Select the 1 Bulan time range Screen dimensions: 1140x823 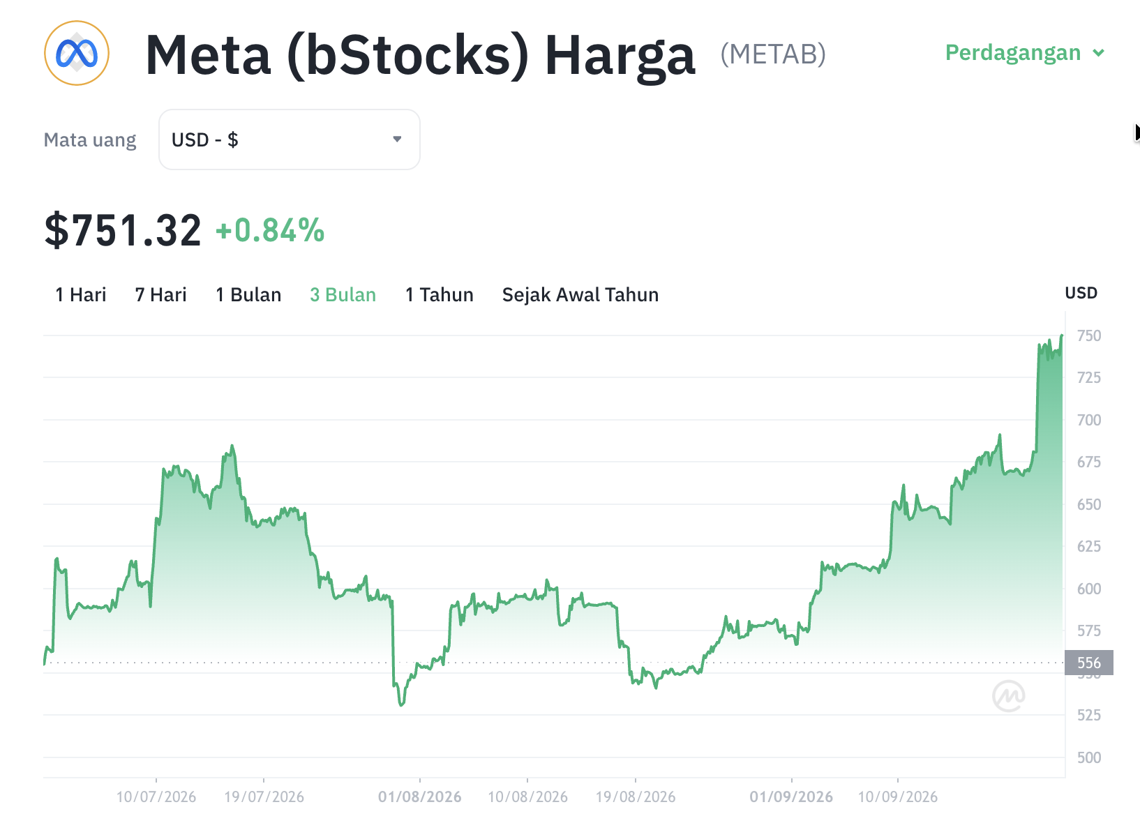pyautogui.click(x=248, y=295)
